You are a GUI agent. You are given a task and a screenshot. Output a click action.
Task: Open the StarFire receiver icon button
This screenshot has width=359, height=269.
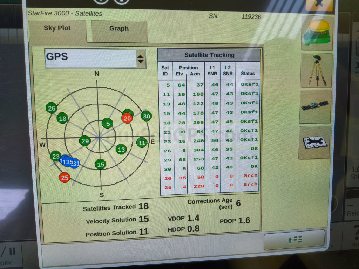(x=317, y=33)
